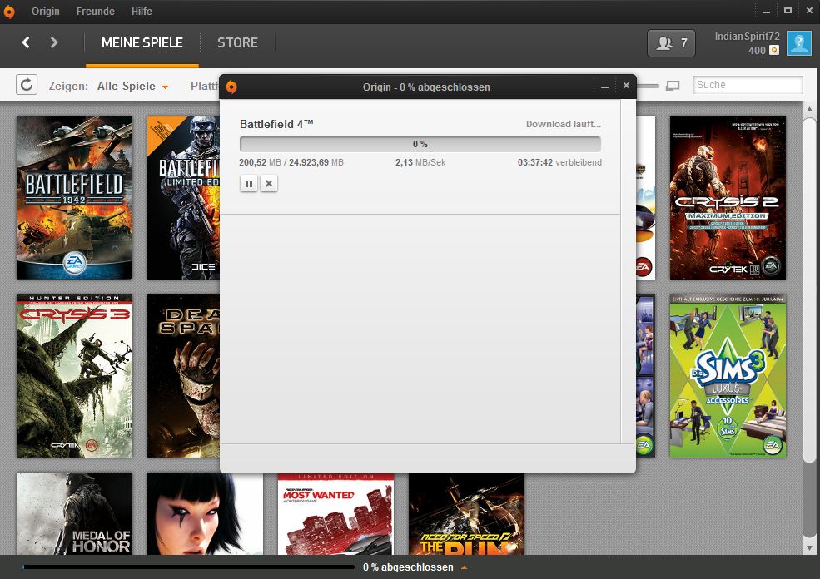The image size is (820, 579).
Task: Refresh the game library
Action: click(27, 85)
